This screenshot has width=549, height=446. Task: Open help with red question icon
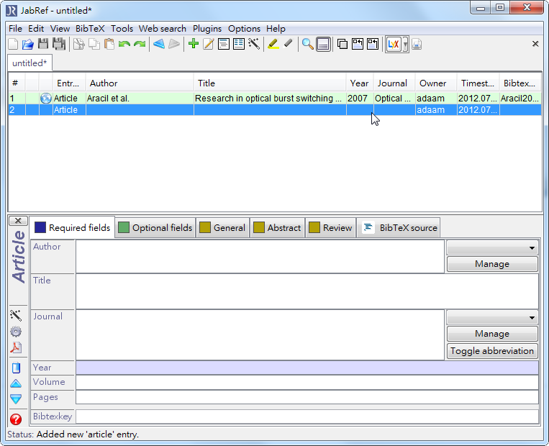pos(16,419)
